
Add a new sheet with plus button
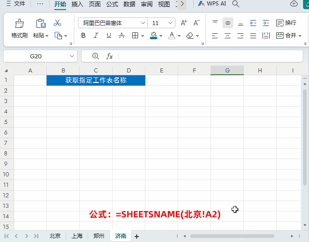(137, 236)
